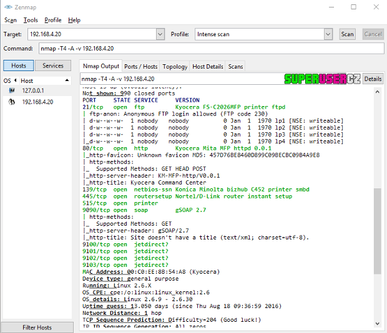
Task: Click the 9100/tcp jetdirect line
Action: [125, 244]
